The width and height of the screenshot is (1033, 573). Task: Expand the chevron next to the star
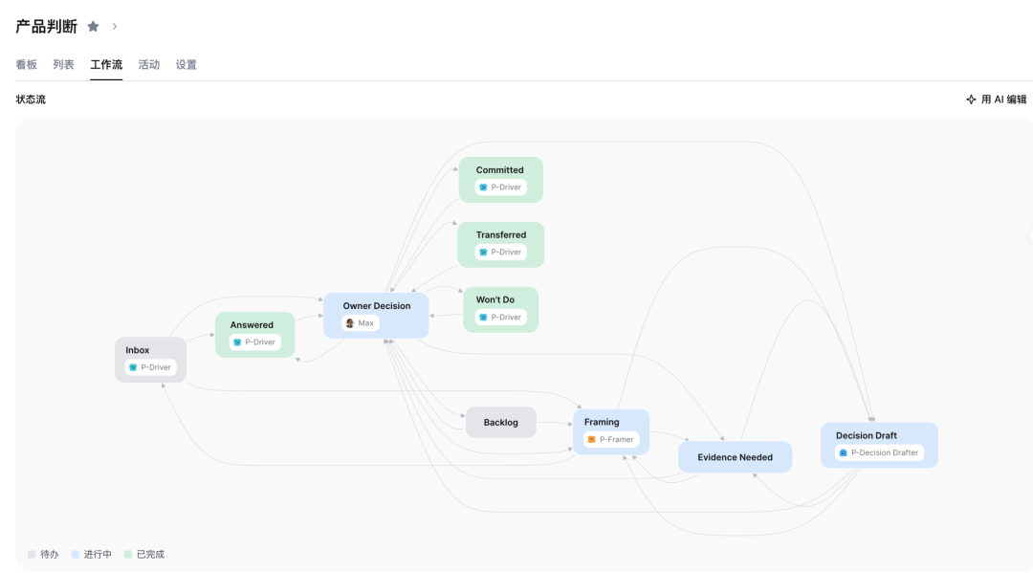click(115, 27)
